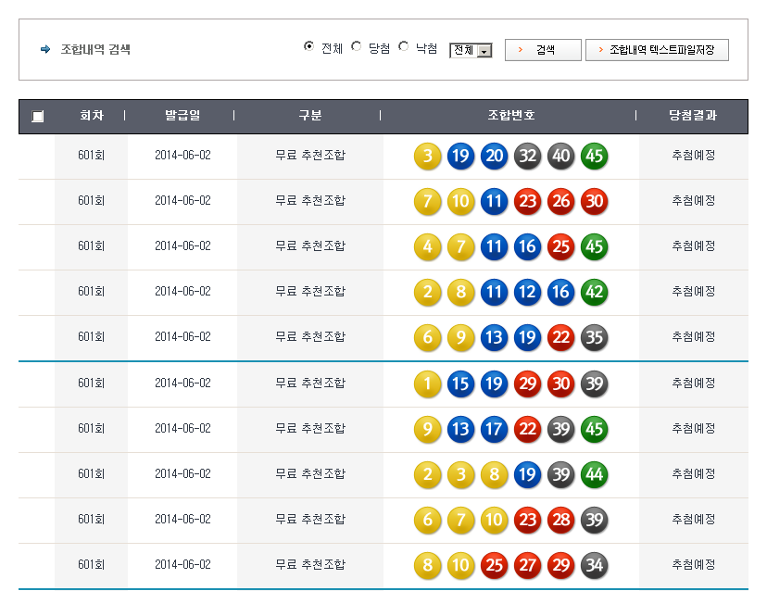
Task: Click the 검색 button
Action: (543, 50)
